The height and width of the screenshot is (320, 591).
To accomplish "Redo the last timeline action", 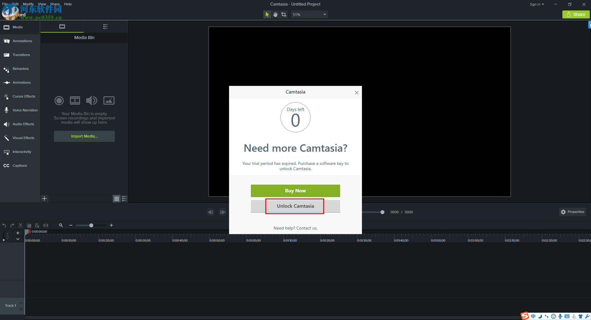I will coord(12,226).
